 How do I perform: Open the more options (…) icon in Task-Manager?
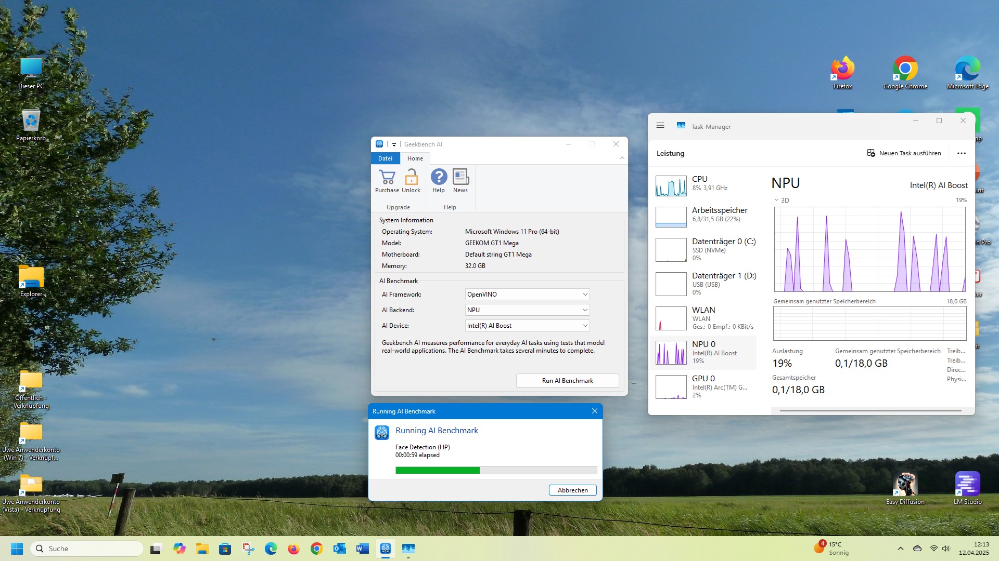pos(961,153)
